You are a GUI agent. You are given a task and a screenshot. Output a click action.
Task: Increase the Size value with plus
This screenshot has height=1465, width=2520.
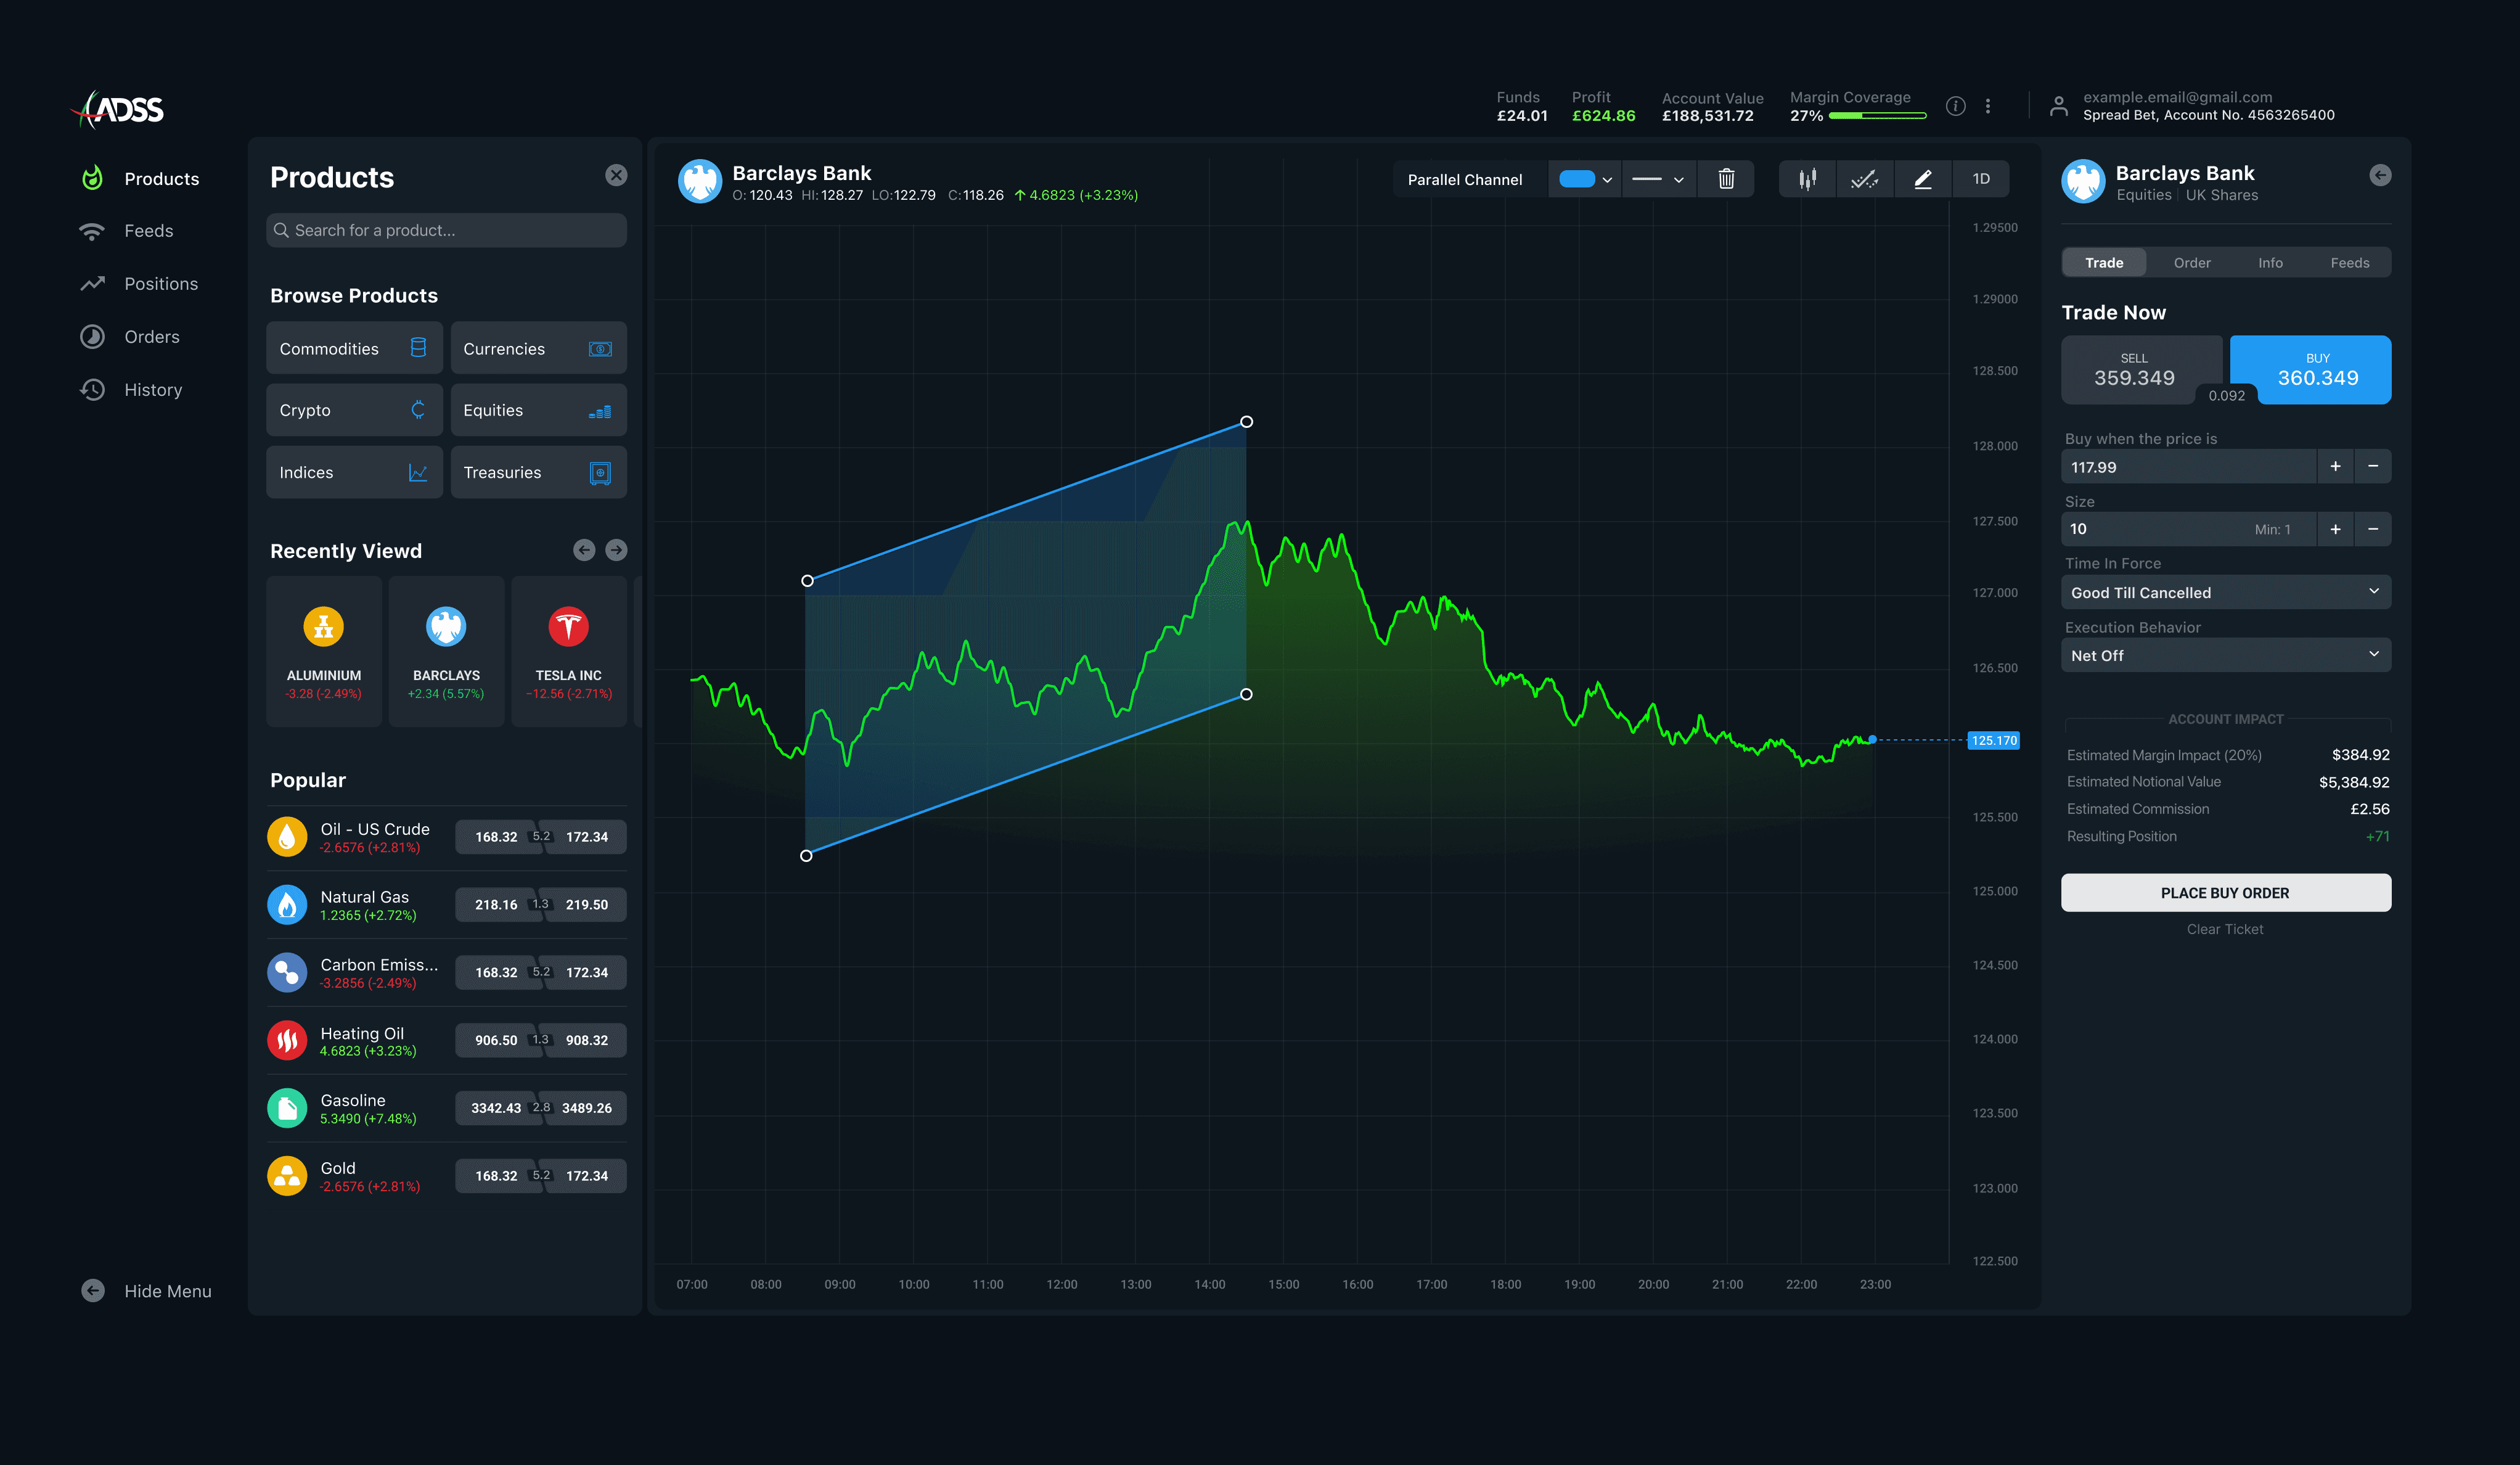click(x=2335, y=529)
